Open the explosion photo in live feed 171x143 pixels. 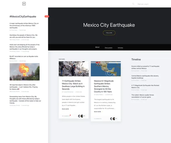tap(24, 72)
